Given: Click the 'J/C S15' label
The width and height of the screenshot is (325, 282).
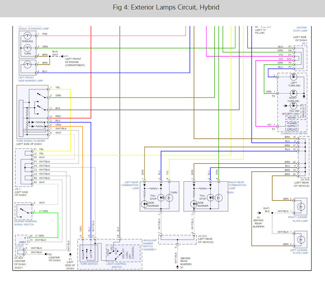Looking at the screenshot, I should pos(202,236).
